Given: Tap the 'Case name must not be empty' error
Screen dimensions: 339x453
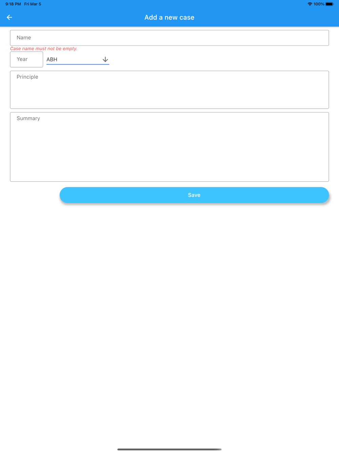Looking at the screenshot, I should tap(44, 49).
